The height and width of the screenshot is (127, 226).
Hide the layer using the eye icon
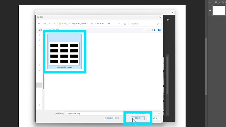pyautogui.click(x=210, y=10)
